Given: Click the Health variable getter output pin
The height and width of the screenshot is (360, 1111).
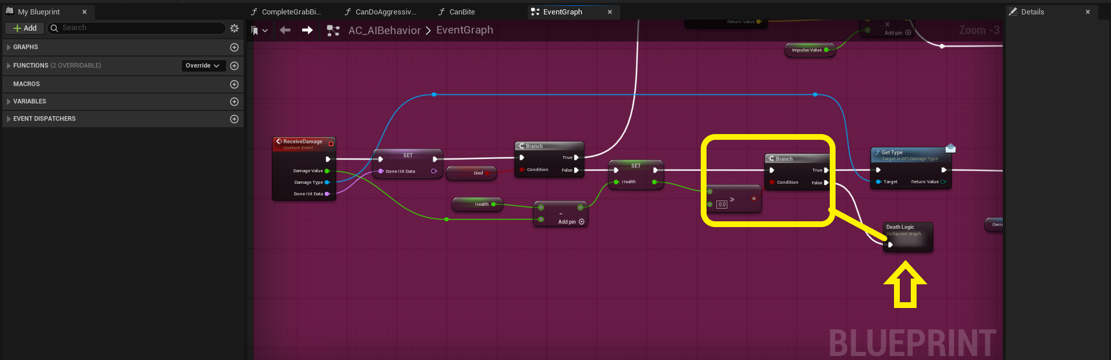Looking at the screenshot, I should tap(494, 204).
